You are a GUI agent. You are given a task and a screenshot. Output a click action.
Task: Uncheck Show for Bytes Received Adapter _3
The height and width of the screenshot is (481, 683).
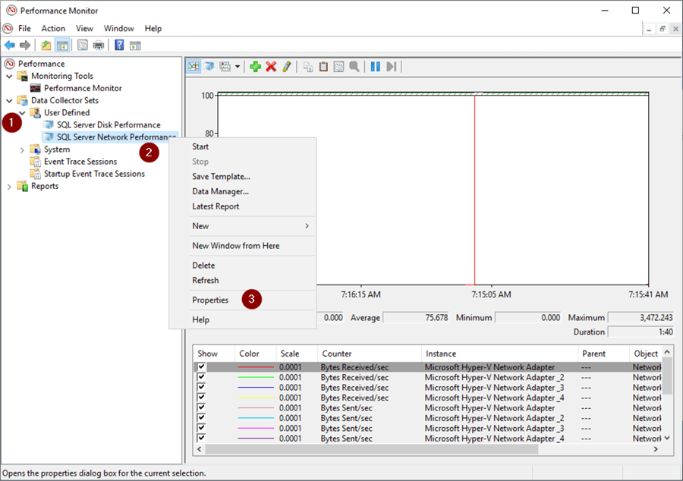201,387
